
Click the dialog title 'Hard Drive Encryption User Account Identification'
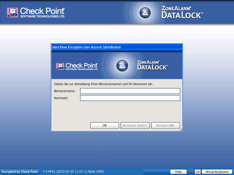87,47
